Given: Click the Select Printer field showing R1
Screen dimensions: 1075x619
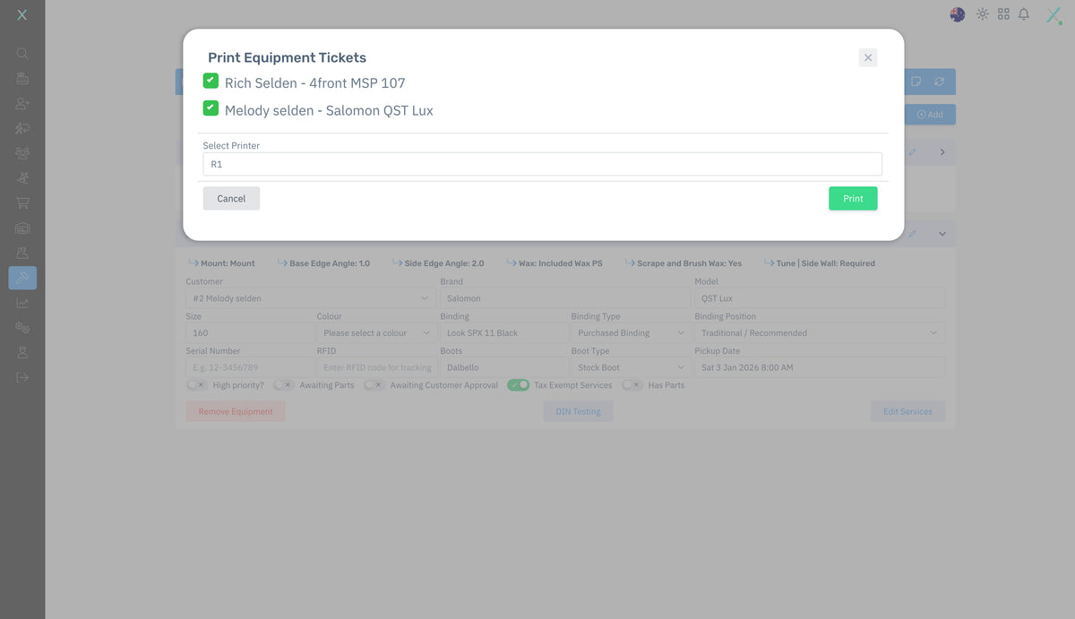Looking at the screenshot, I should (x=542, y=164).
